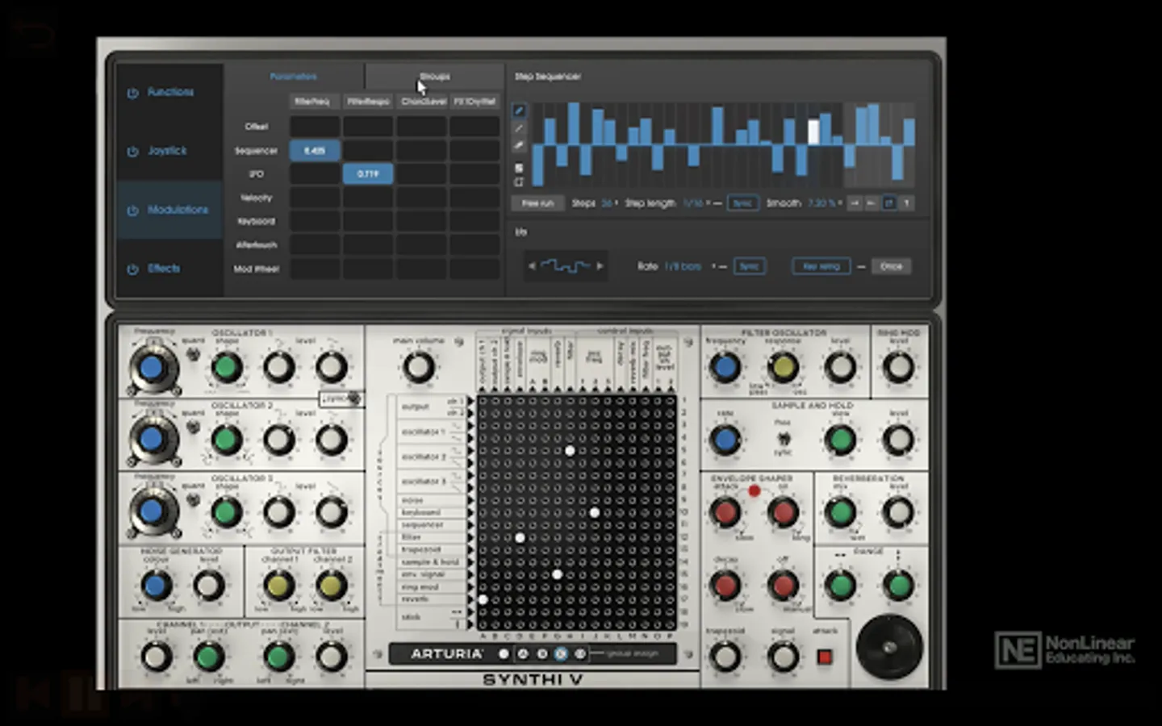The height and width of the screenshot is (726, 1162).
Task: Open the Functions panel tab
Action: (x=170, y=92)
